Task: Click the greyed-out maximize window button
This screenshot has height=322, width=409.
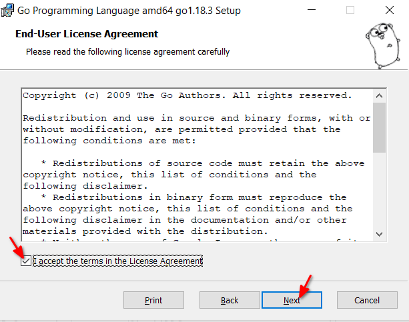Action: [x=350, y=11]
